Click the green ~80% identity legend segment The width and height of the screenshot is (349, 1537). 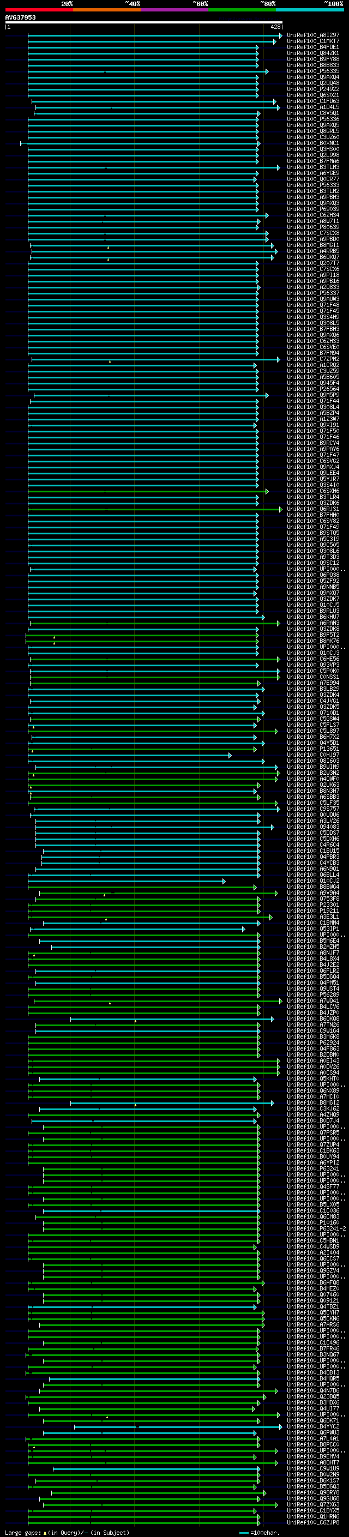click(242, 10)
